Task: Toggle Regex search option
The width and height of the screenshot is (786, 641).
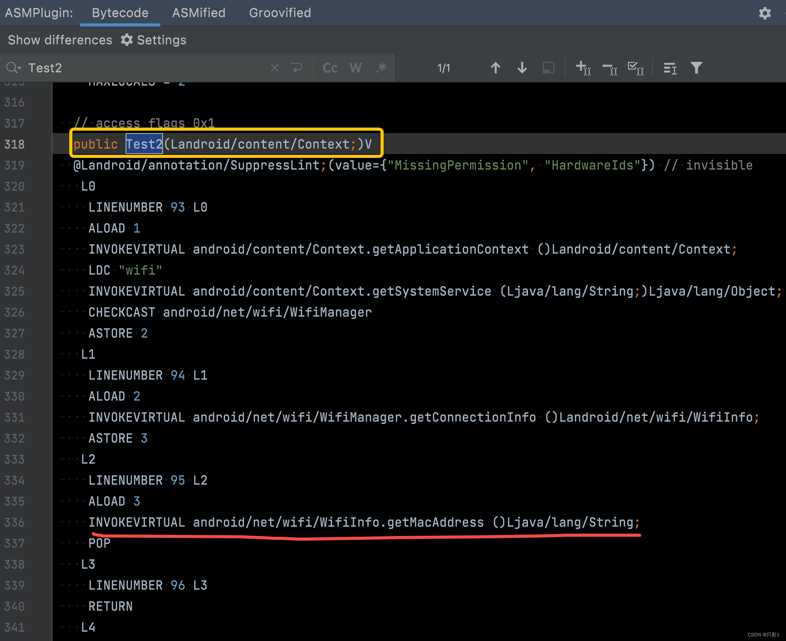Action: (381, 68)
